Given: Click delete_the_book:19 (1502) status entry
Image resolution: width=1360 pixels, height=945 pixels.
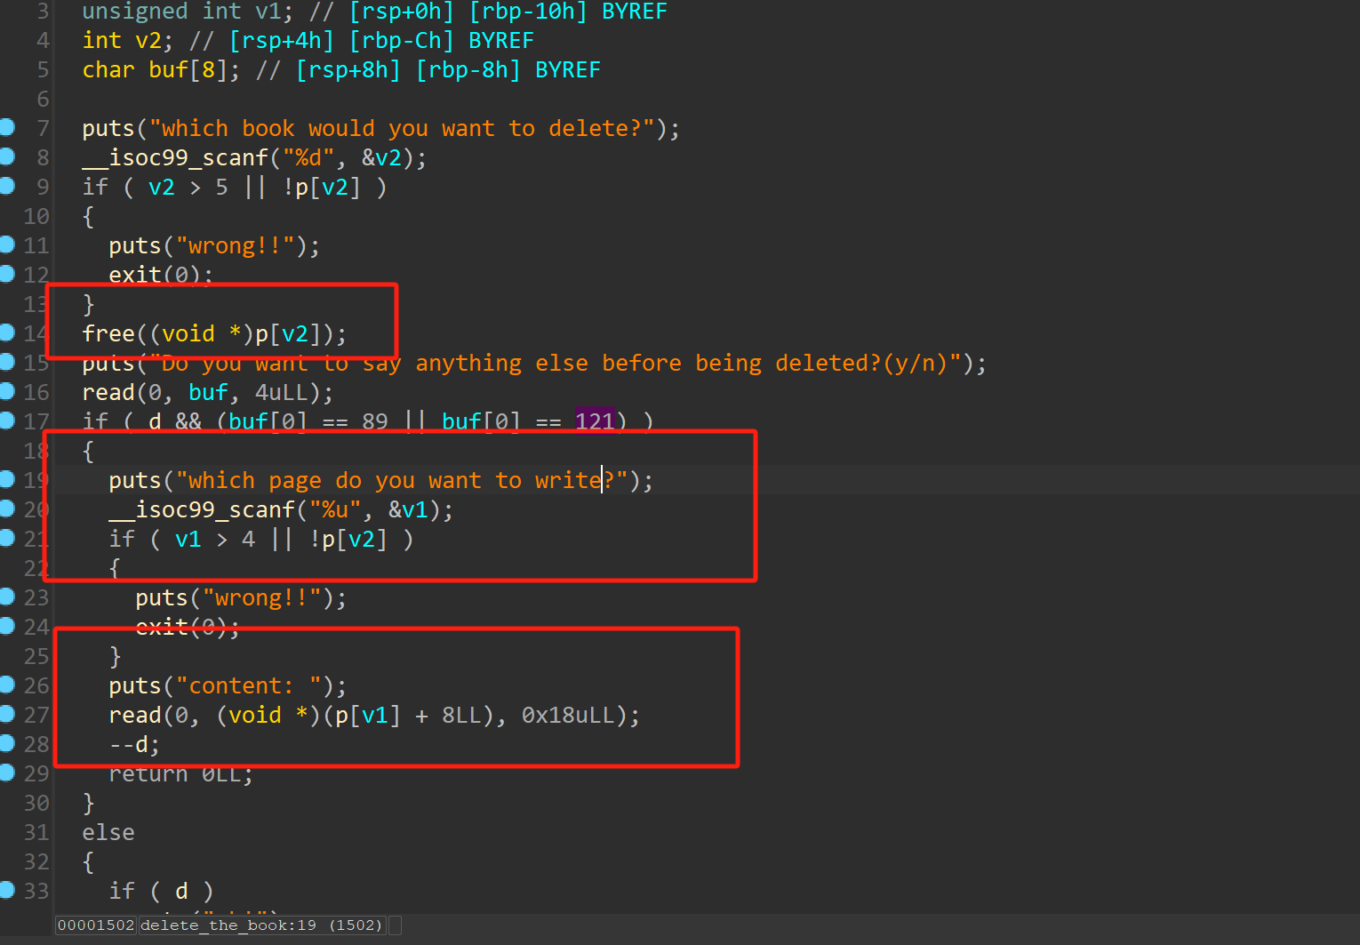Looking at the screenshot, I should (x=262, y=925).
